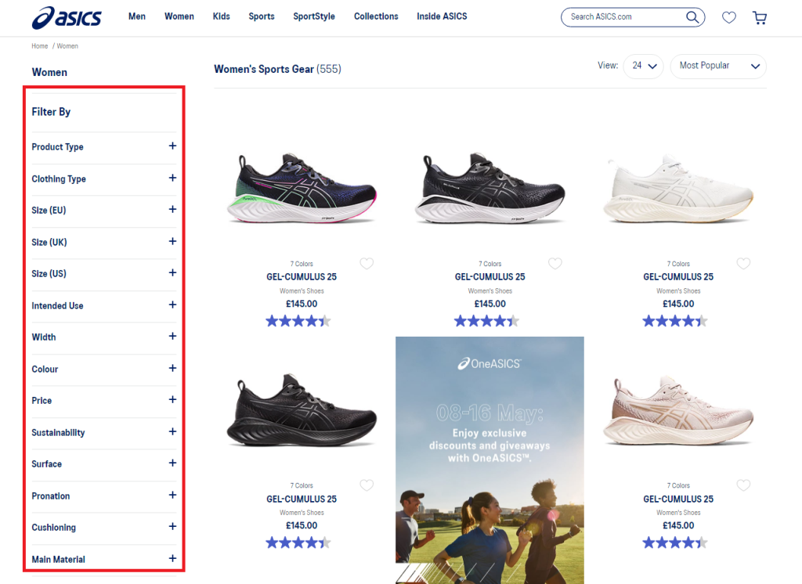This screenshot has height=584, width=802.
Task: Open the shopping cart icon
Action: click(760, 18)
